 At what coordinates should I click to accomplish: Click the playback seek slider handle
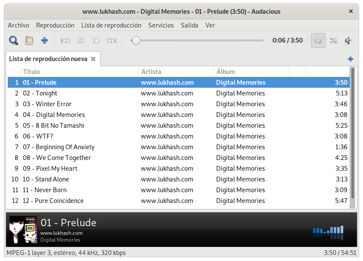pyautogui.click(x=136, y=40)
